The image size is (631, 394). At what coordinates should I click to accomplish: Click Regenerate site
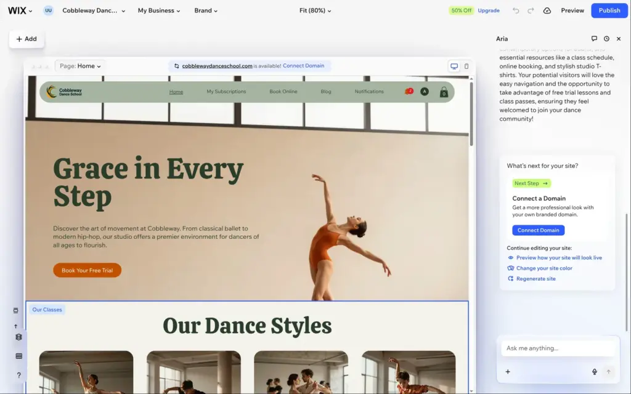click(x=535, y=279)
